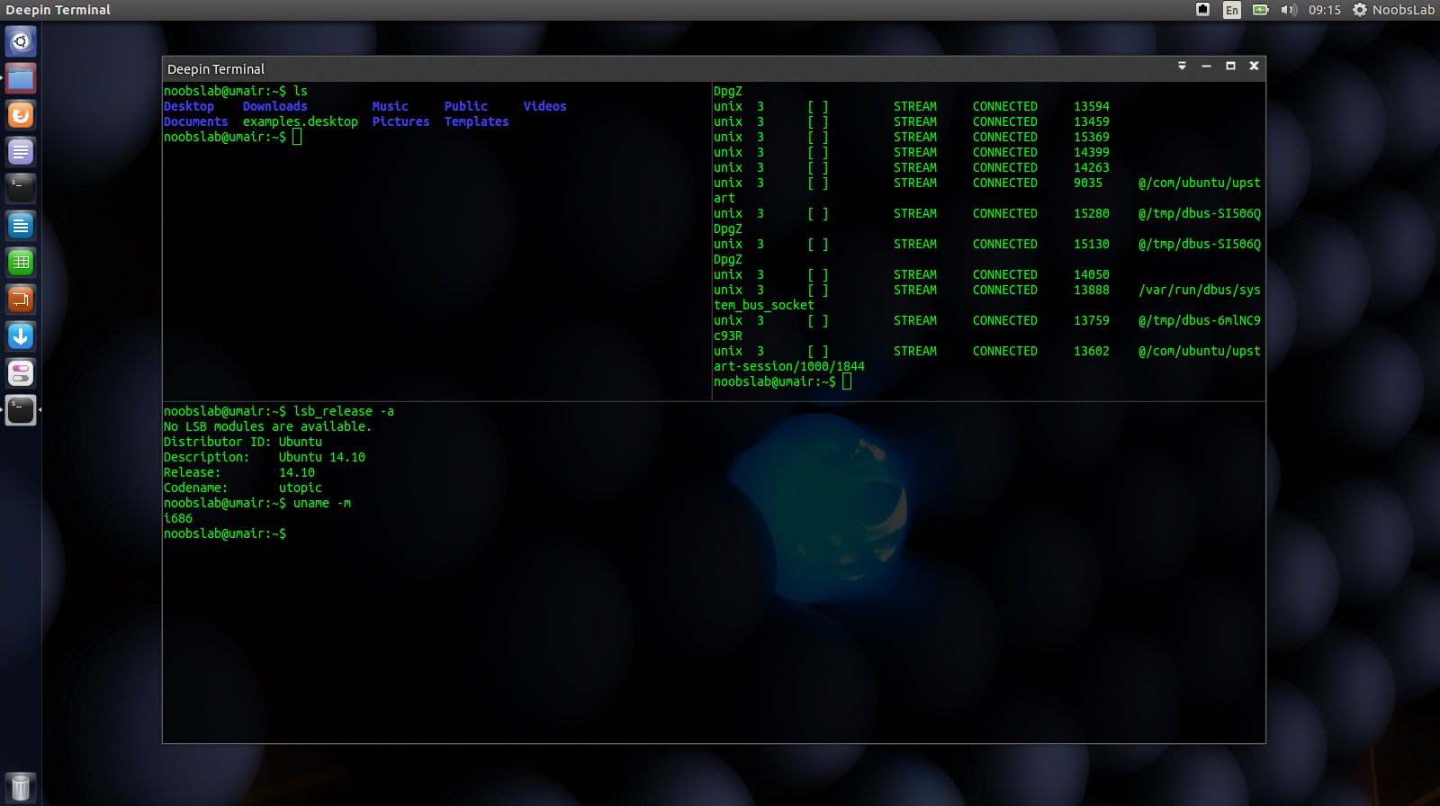The image size is (1440, 806).
Task: Click the 'Release:' label
Action: pos(193,472)
